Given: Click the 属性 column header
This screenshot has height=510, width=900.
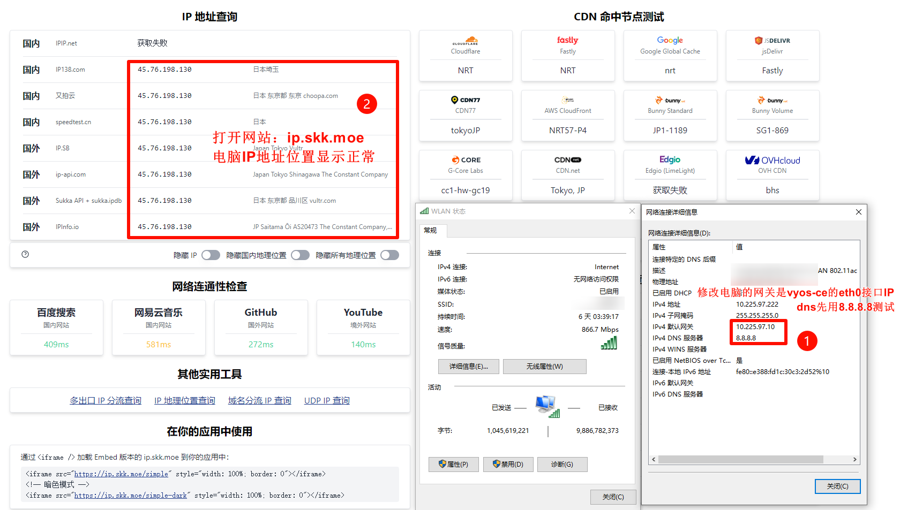Looking at the screenshot, I should tap(690, 247).
